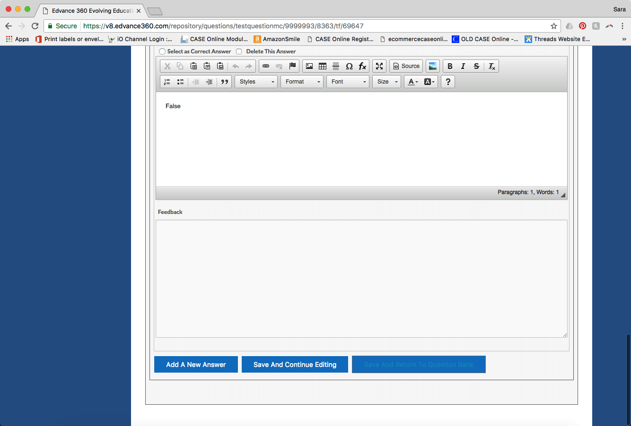Maximize the editor with the fullscreen icon

click(x=379, y=66)
